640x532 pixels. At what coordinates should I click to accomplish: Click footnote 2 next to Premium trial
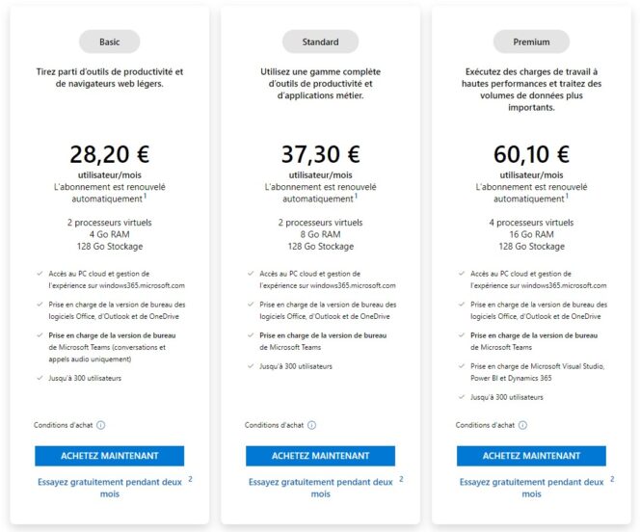tap(612, 479)
